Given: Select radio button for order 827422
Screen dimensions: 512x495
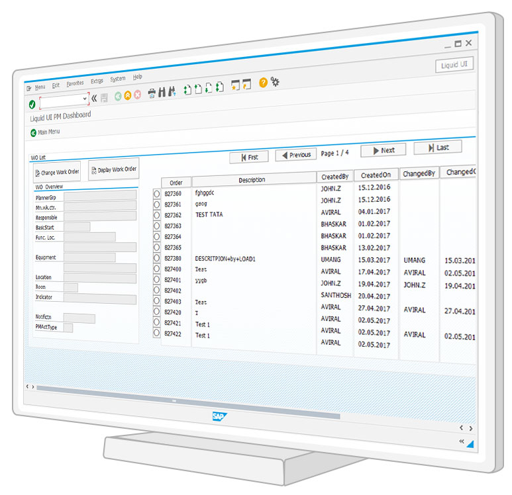Looking at the screenshot, I should [157, 334].
